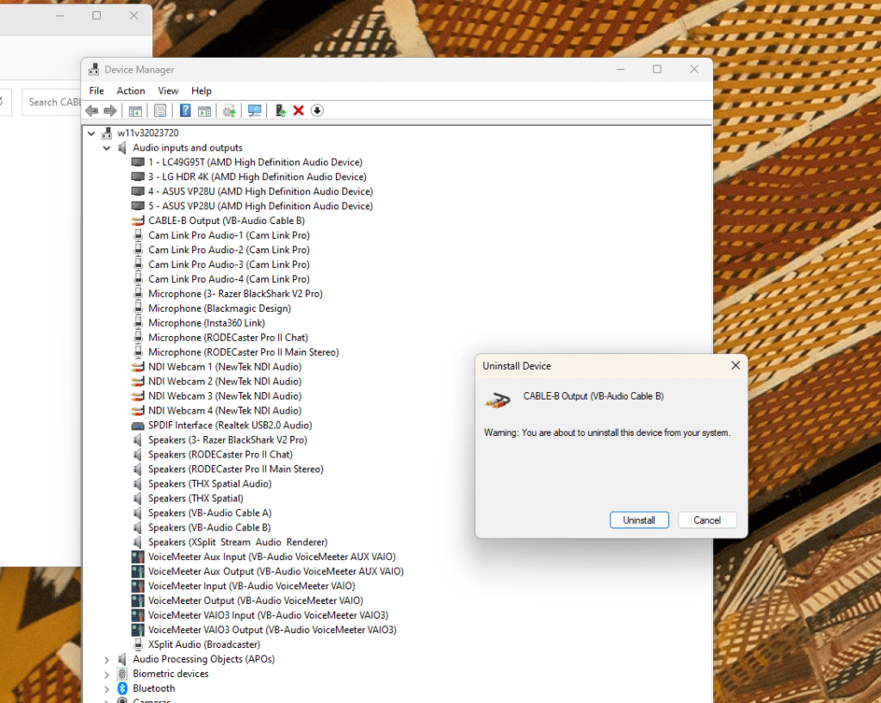
Task: Select Microphone (Insta360 Link)
Action: coord(206,323)
